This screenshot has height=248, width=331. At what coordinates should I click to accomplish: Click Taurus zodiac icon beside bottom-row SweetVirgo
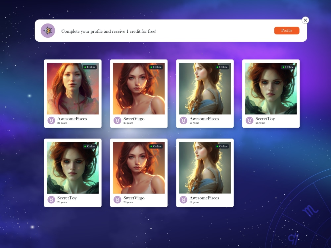coord(118,200)
